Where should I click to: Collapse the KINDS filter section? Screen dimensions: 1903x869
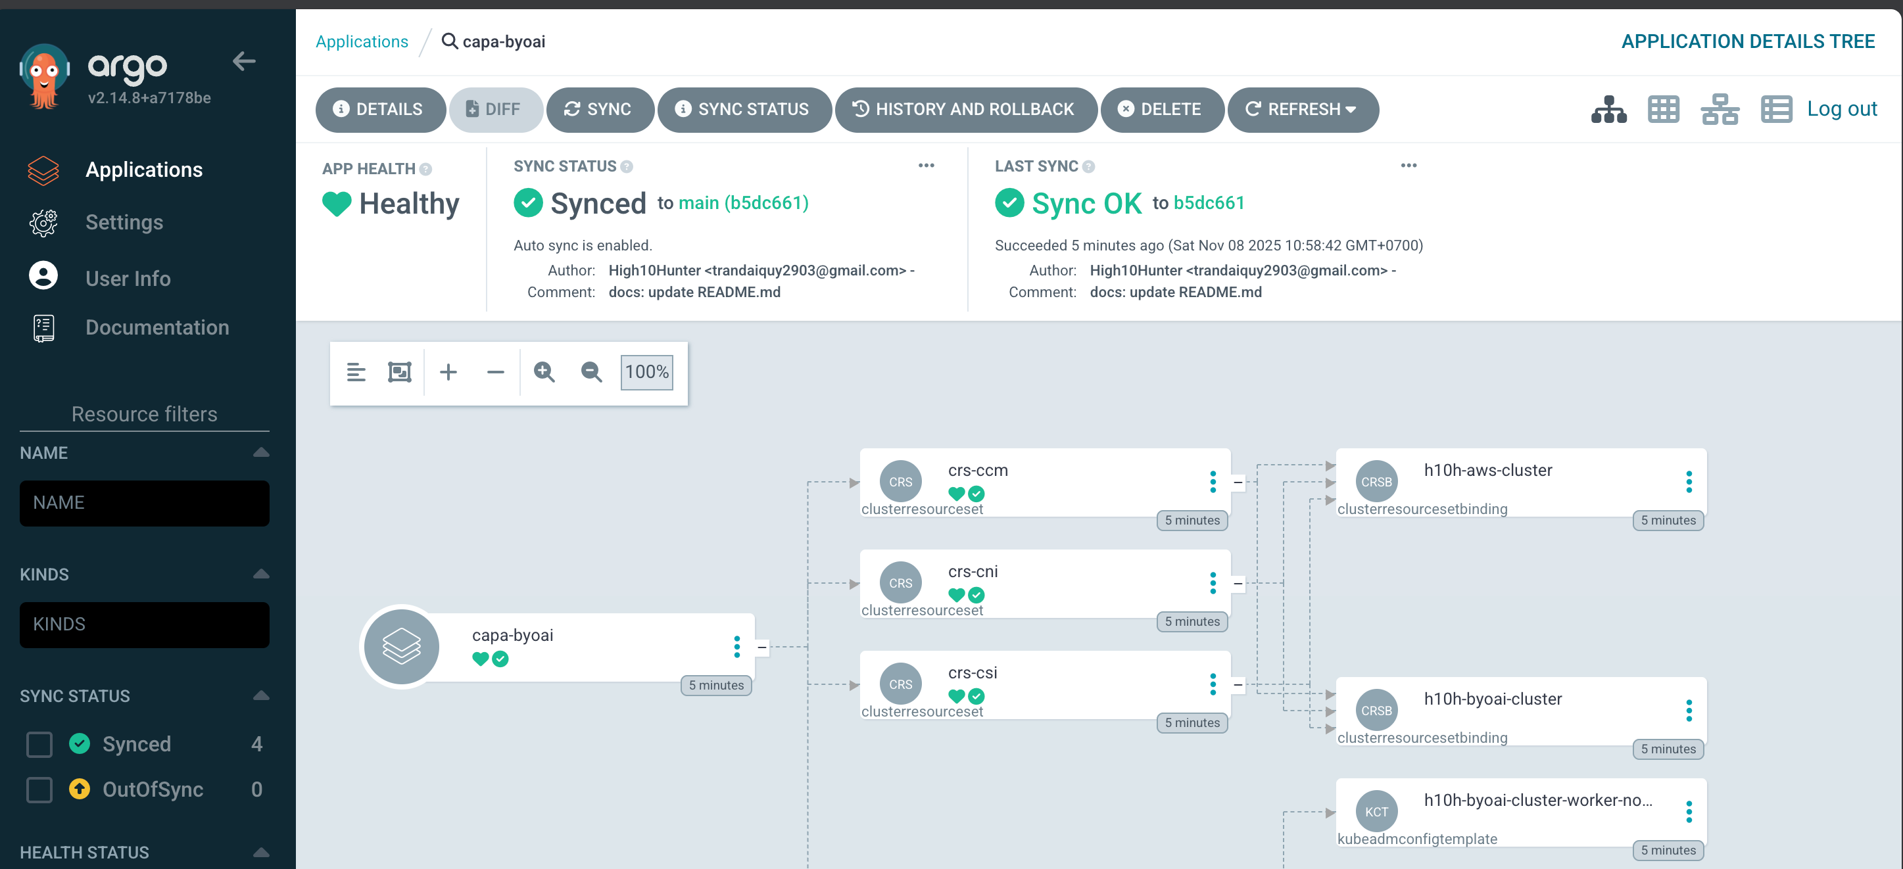tap(261, 575)
